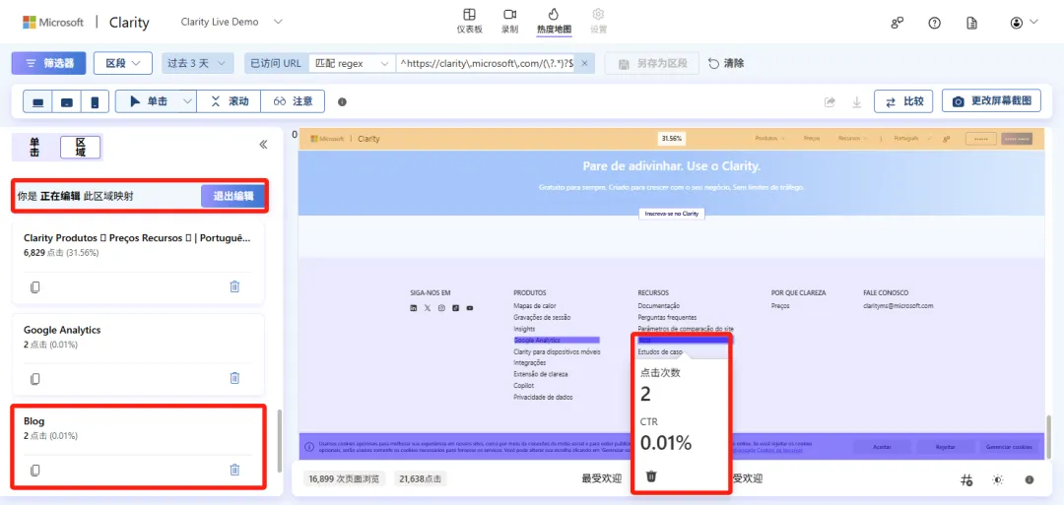Click the visited URL regex input field

coord(487,63)
